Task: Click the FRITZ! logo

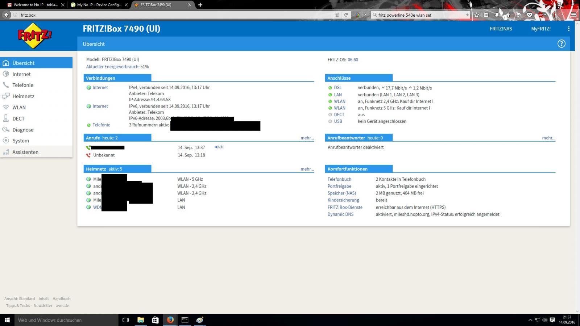Action: pyautogui.click(x=35, y=35)
